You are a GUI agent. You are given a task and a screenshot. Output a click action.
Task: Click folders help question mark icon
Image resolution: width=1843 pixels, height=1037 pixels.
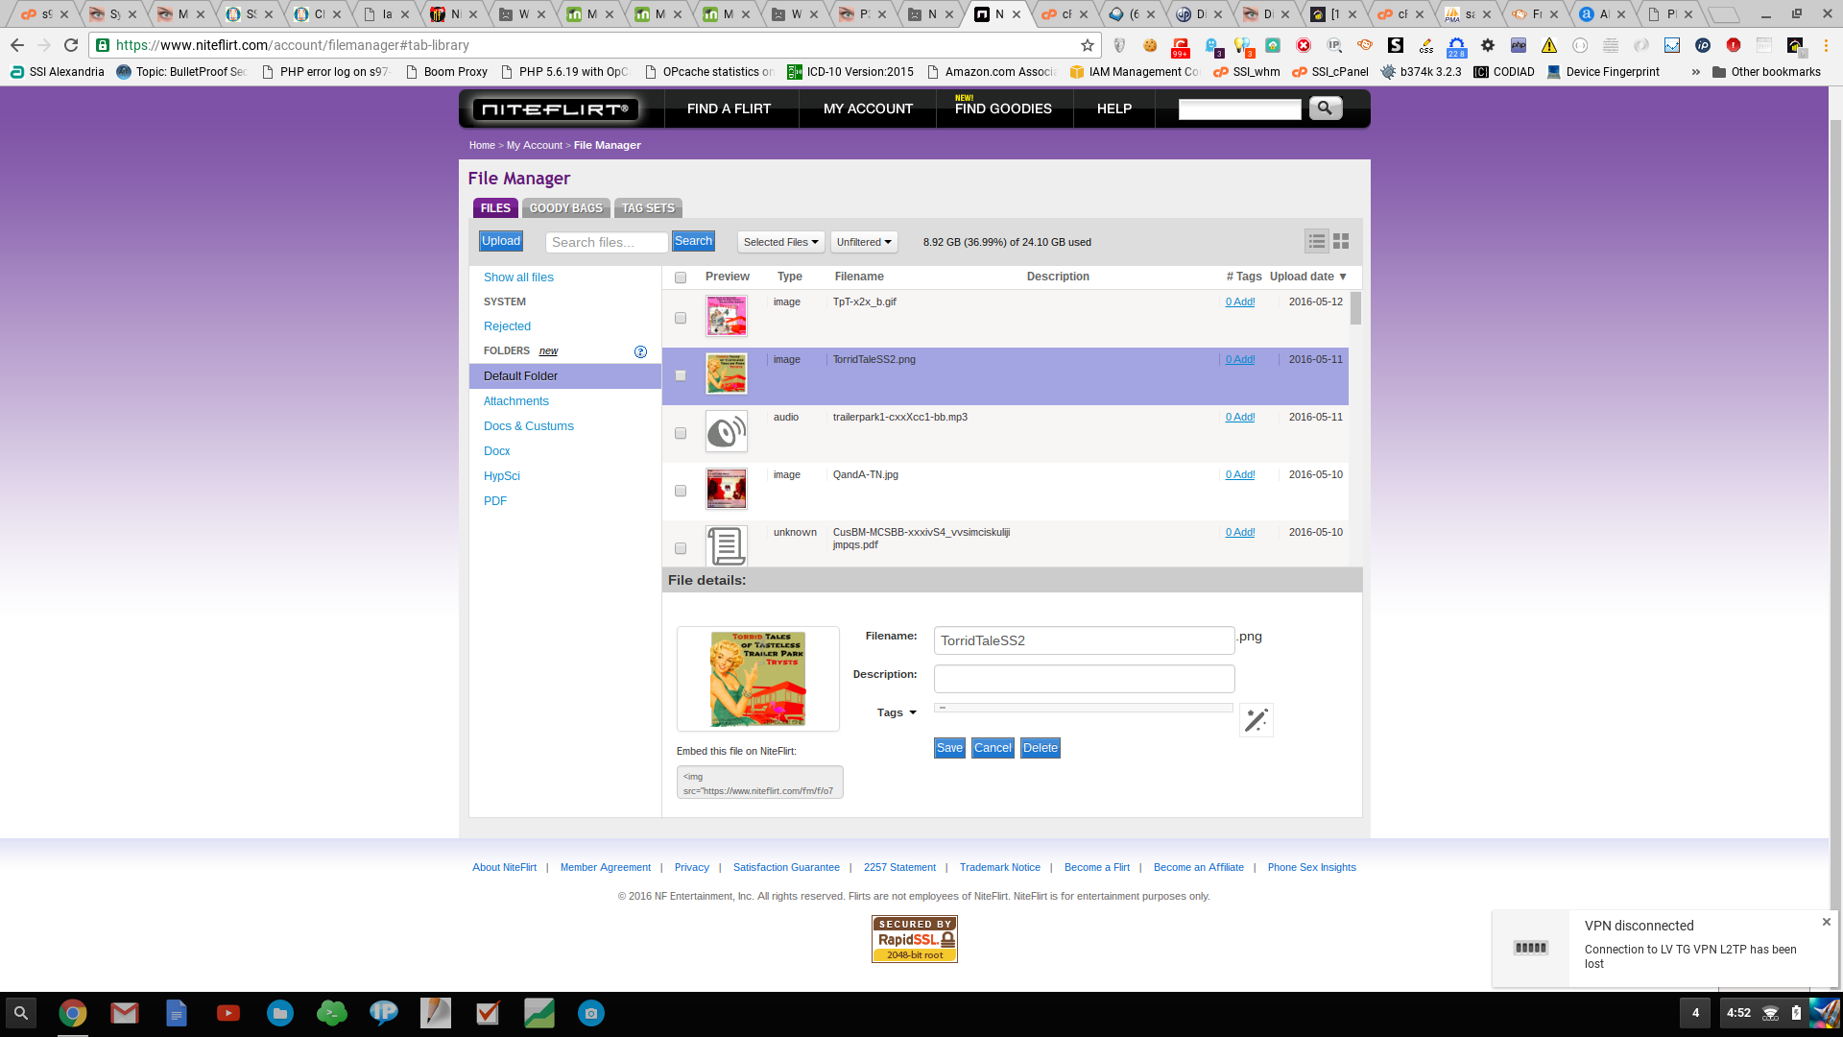(x=640, y=352)
